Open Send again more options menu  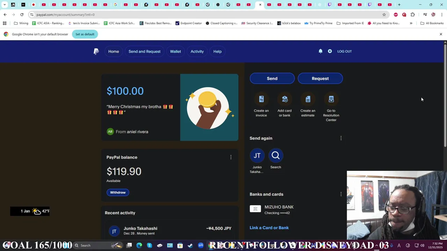(341, 138)
